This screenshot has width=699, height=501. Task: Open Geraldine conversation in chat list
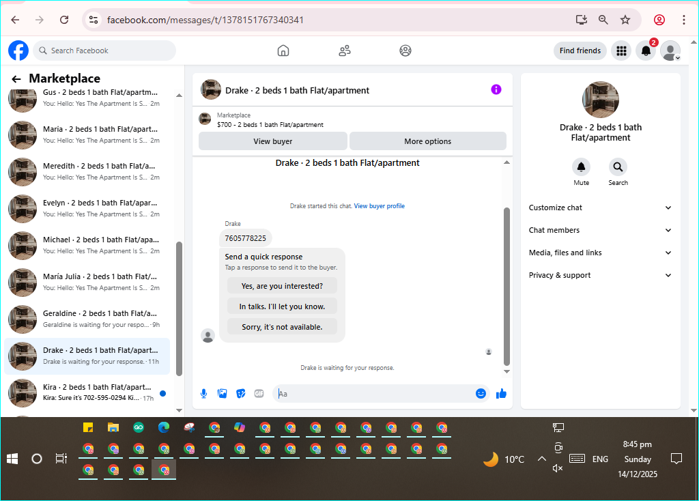[x=87, y=319]
